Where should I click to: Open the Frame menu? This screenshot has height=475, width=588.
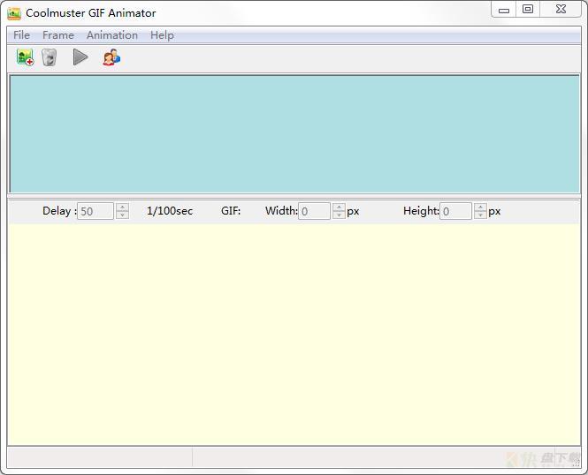(x=58, y=35)
